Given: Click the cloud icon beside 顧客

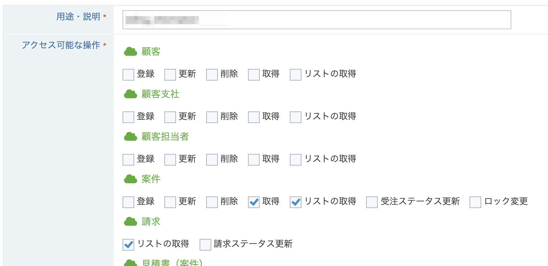Looking at the screenshot, I should coord(130,52).
